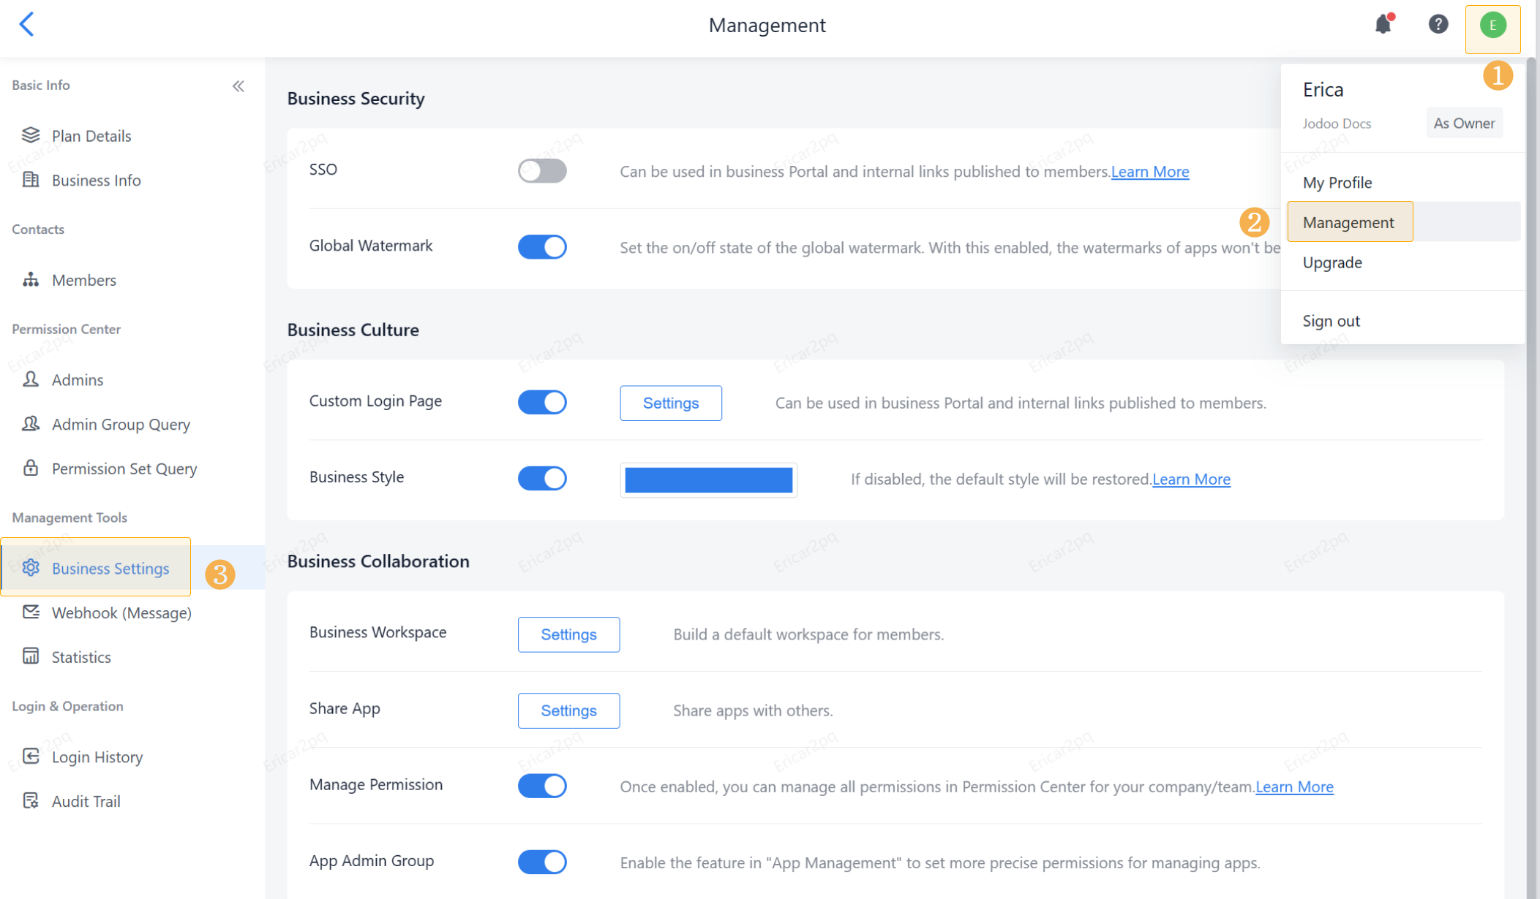The height and width of the screenshot is (899, 1540).
Task: Click the green user avatar icon
Action: [1492, 26]
